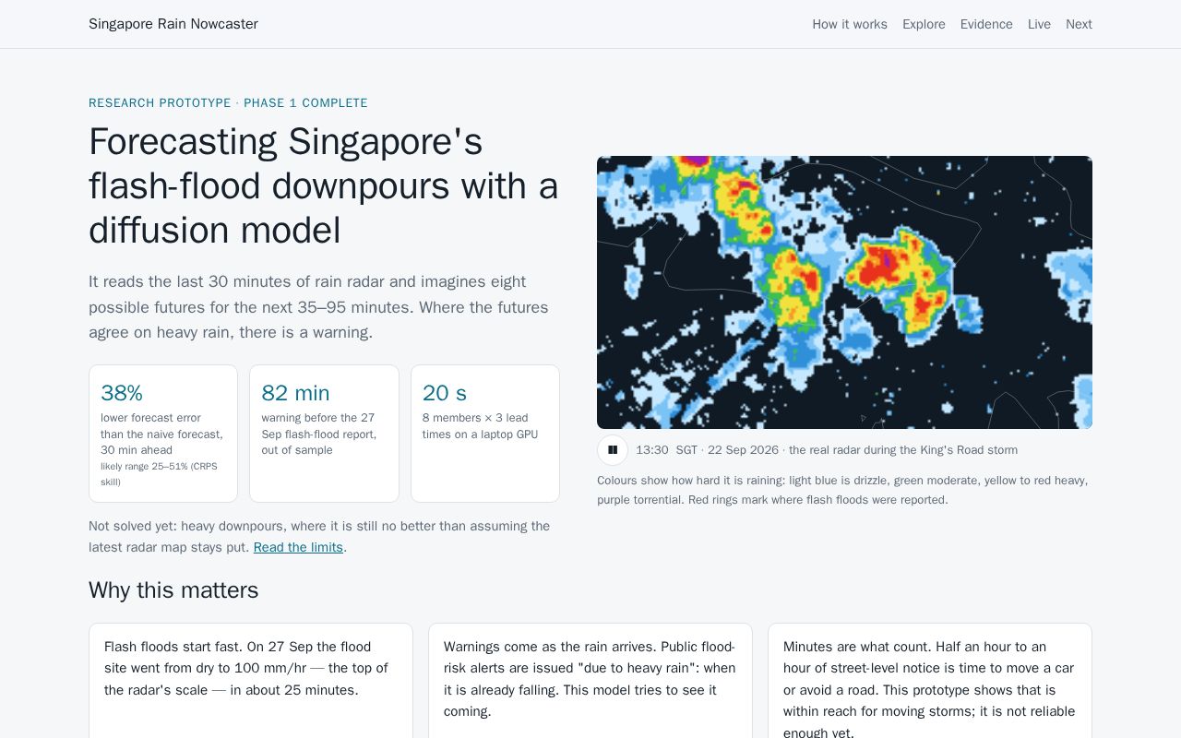
Task: Select the 20 s laptop GPU stat
Action: pos(485,434)
